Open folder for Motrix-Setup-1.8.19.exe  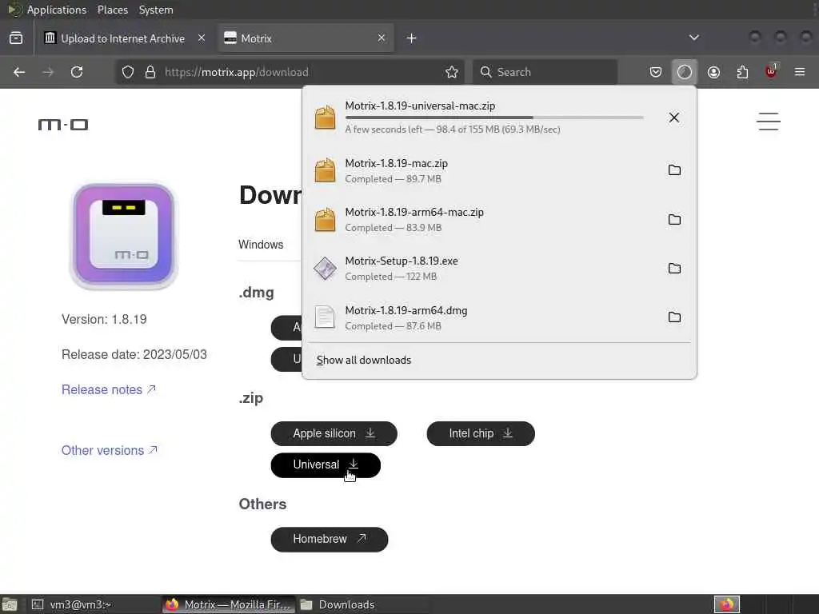tap(674, 269)
